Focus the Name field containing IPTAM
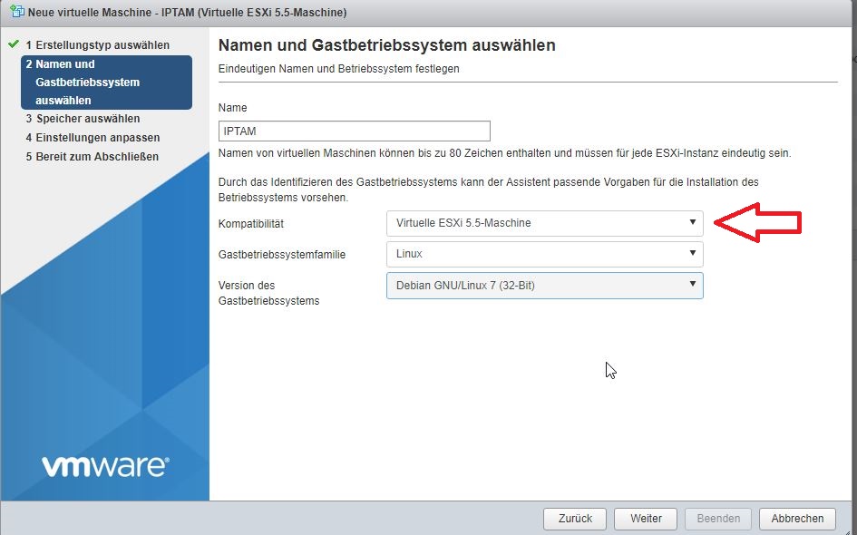This screenshot has height=535, width=857. pyautogui.click(x=354, y=131)
